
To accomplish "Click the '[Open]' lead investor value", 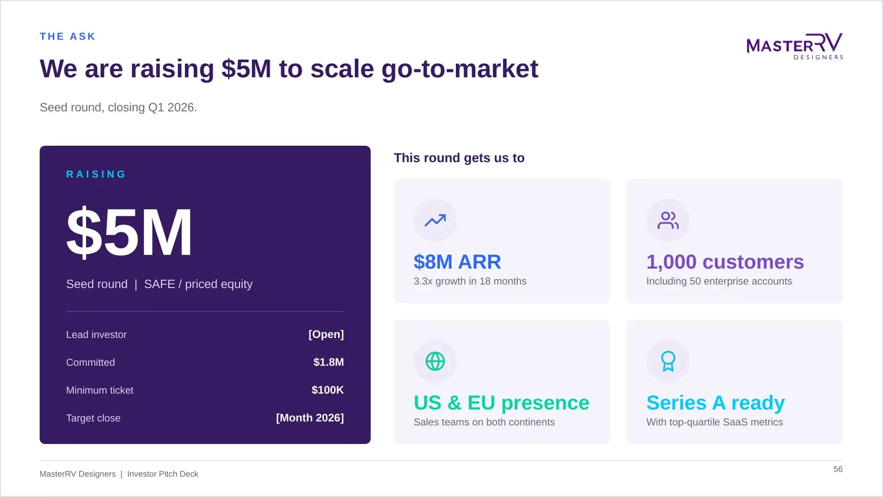I will [326, 334].
